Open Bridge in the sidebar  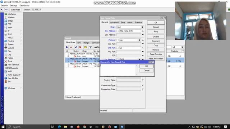[x=10, y=21]
